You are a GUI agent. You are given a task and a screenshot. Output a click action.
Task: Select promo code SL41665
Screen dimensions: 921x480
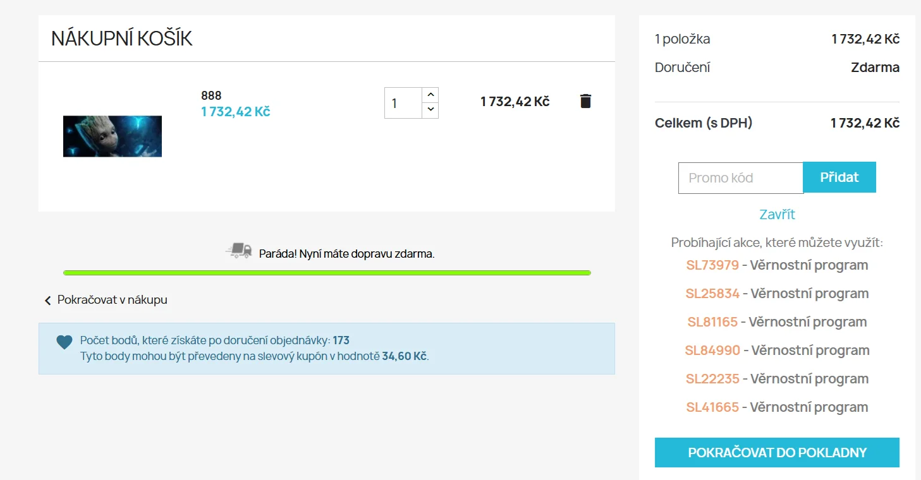(712, 407)
